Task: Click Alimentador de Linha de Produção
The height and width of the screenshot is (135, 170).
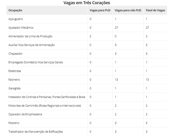Action: click(32, 36)
